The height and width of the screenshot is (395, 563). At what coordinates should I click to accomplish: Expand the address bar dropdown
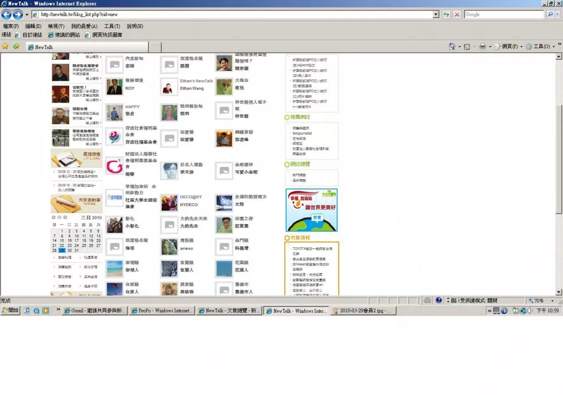436,14
